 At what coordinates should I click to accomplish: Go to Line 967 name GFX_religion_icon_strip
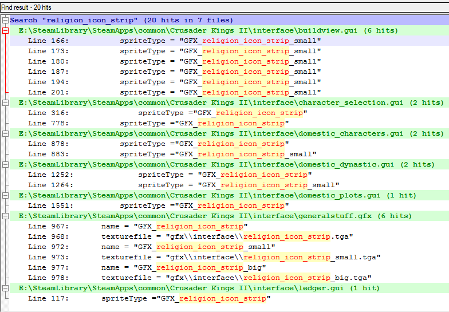click(229, 227)
